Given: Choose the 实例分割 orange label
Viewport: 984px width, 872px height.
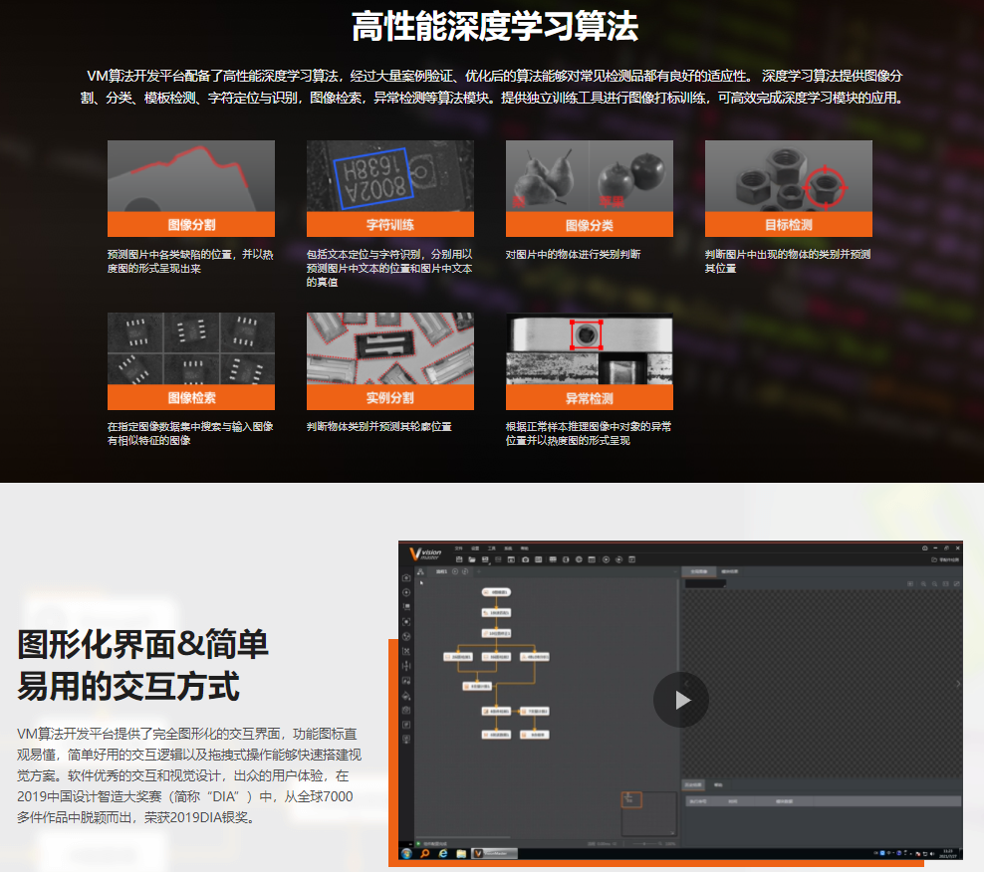Looking at the screenshot, I should tap(390, 398).
